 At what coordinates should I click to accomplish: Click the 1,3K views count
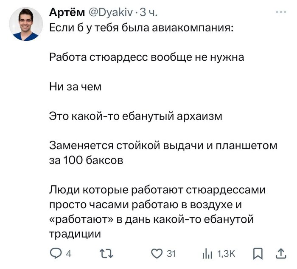[225, 254]
